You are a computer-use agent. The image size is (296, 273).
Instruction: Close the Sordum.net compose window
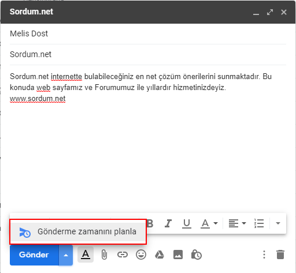pyautogui.click(x=284, y=12)
